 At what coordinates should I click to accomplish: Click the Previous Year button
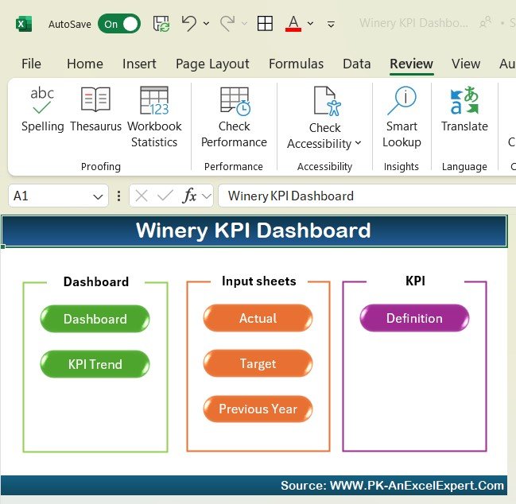258,409
